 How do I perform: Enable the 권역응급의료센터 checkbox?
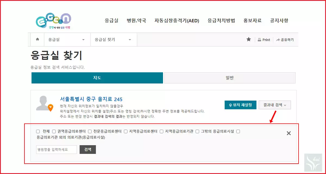tap(54, 131)
